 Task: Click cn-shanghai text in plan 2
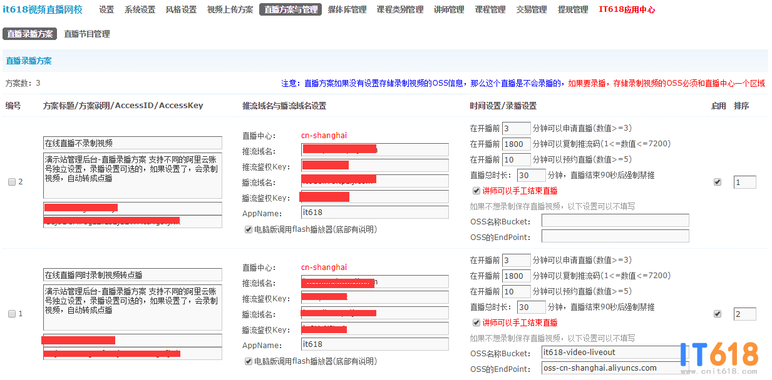(x=324, y=135)
